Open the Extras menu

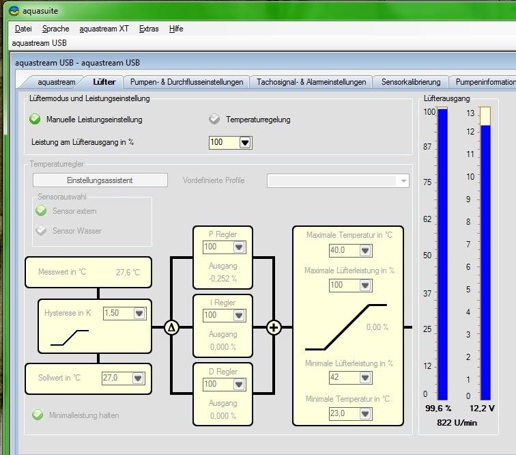click(x=149, y=29)
